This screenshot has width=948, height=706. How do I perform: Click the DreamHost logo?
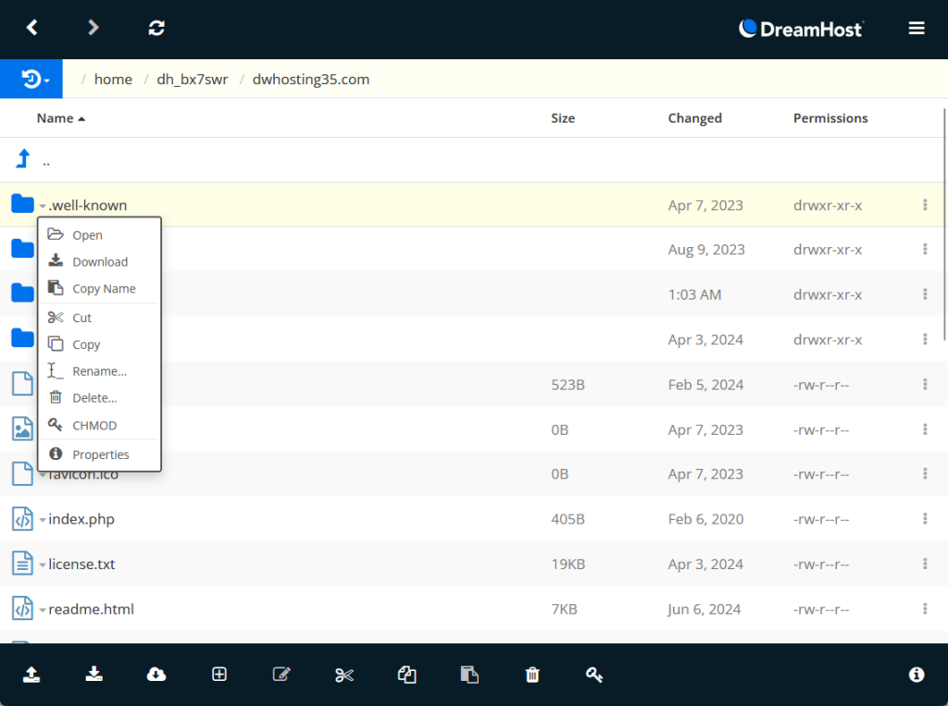click(801, 29)
